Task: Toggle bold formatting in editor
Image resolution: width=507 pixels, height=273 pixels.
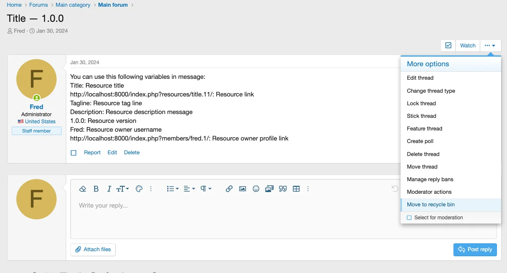Action: [96, 189]
